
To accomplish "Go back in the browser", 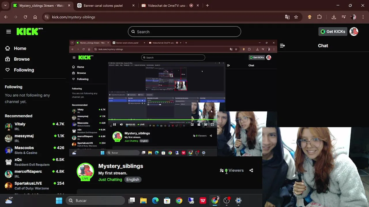I will pos(6,17).
